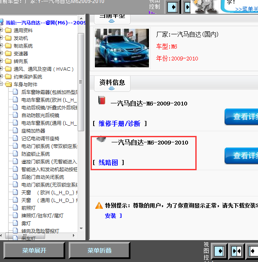258x262 pixels.
Task: Click document icon beside 记忆电动调节座椅
Action: (15, 138)
